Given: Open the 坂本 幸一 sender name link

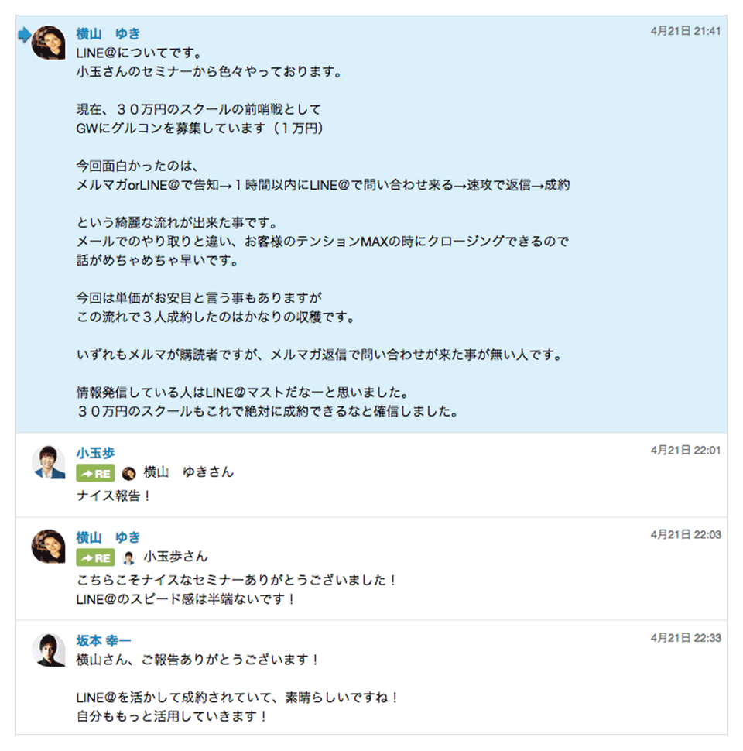Looking at the screenshot, I should 104,640.
